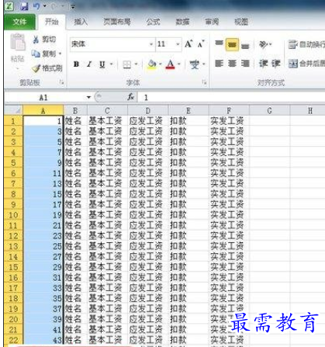Switch to the Insert (插入) tab

81,22
